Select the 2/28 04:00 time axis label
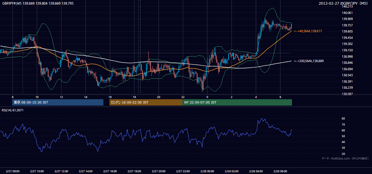This screenshot has height=174, width=372. point(256,171)
